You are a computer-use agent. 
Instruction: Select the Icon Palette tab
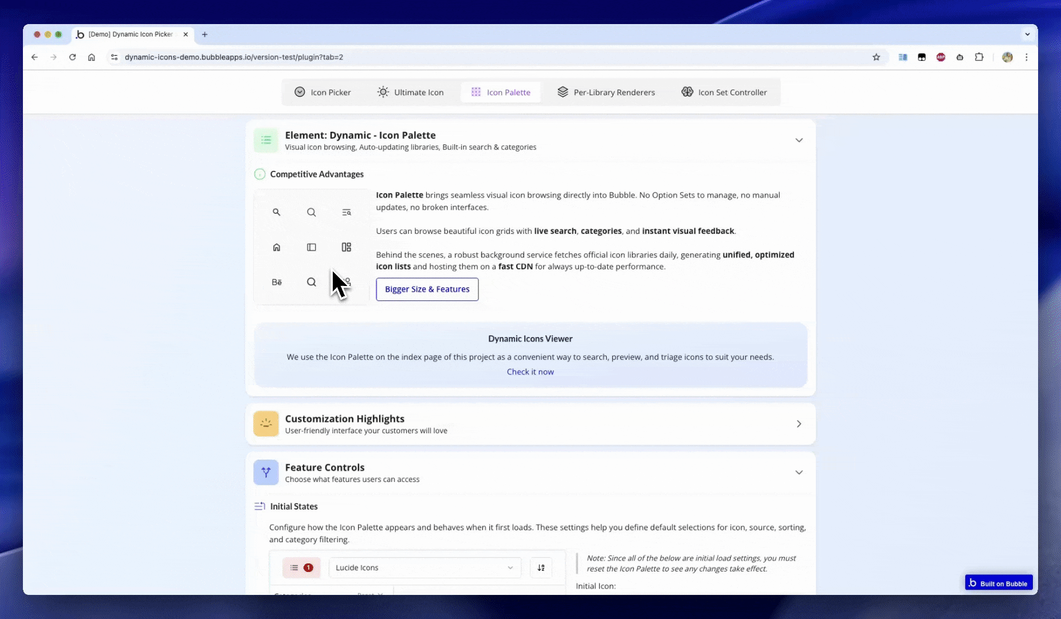coord(501,92)
